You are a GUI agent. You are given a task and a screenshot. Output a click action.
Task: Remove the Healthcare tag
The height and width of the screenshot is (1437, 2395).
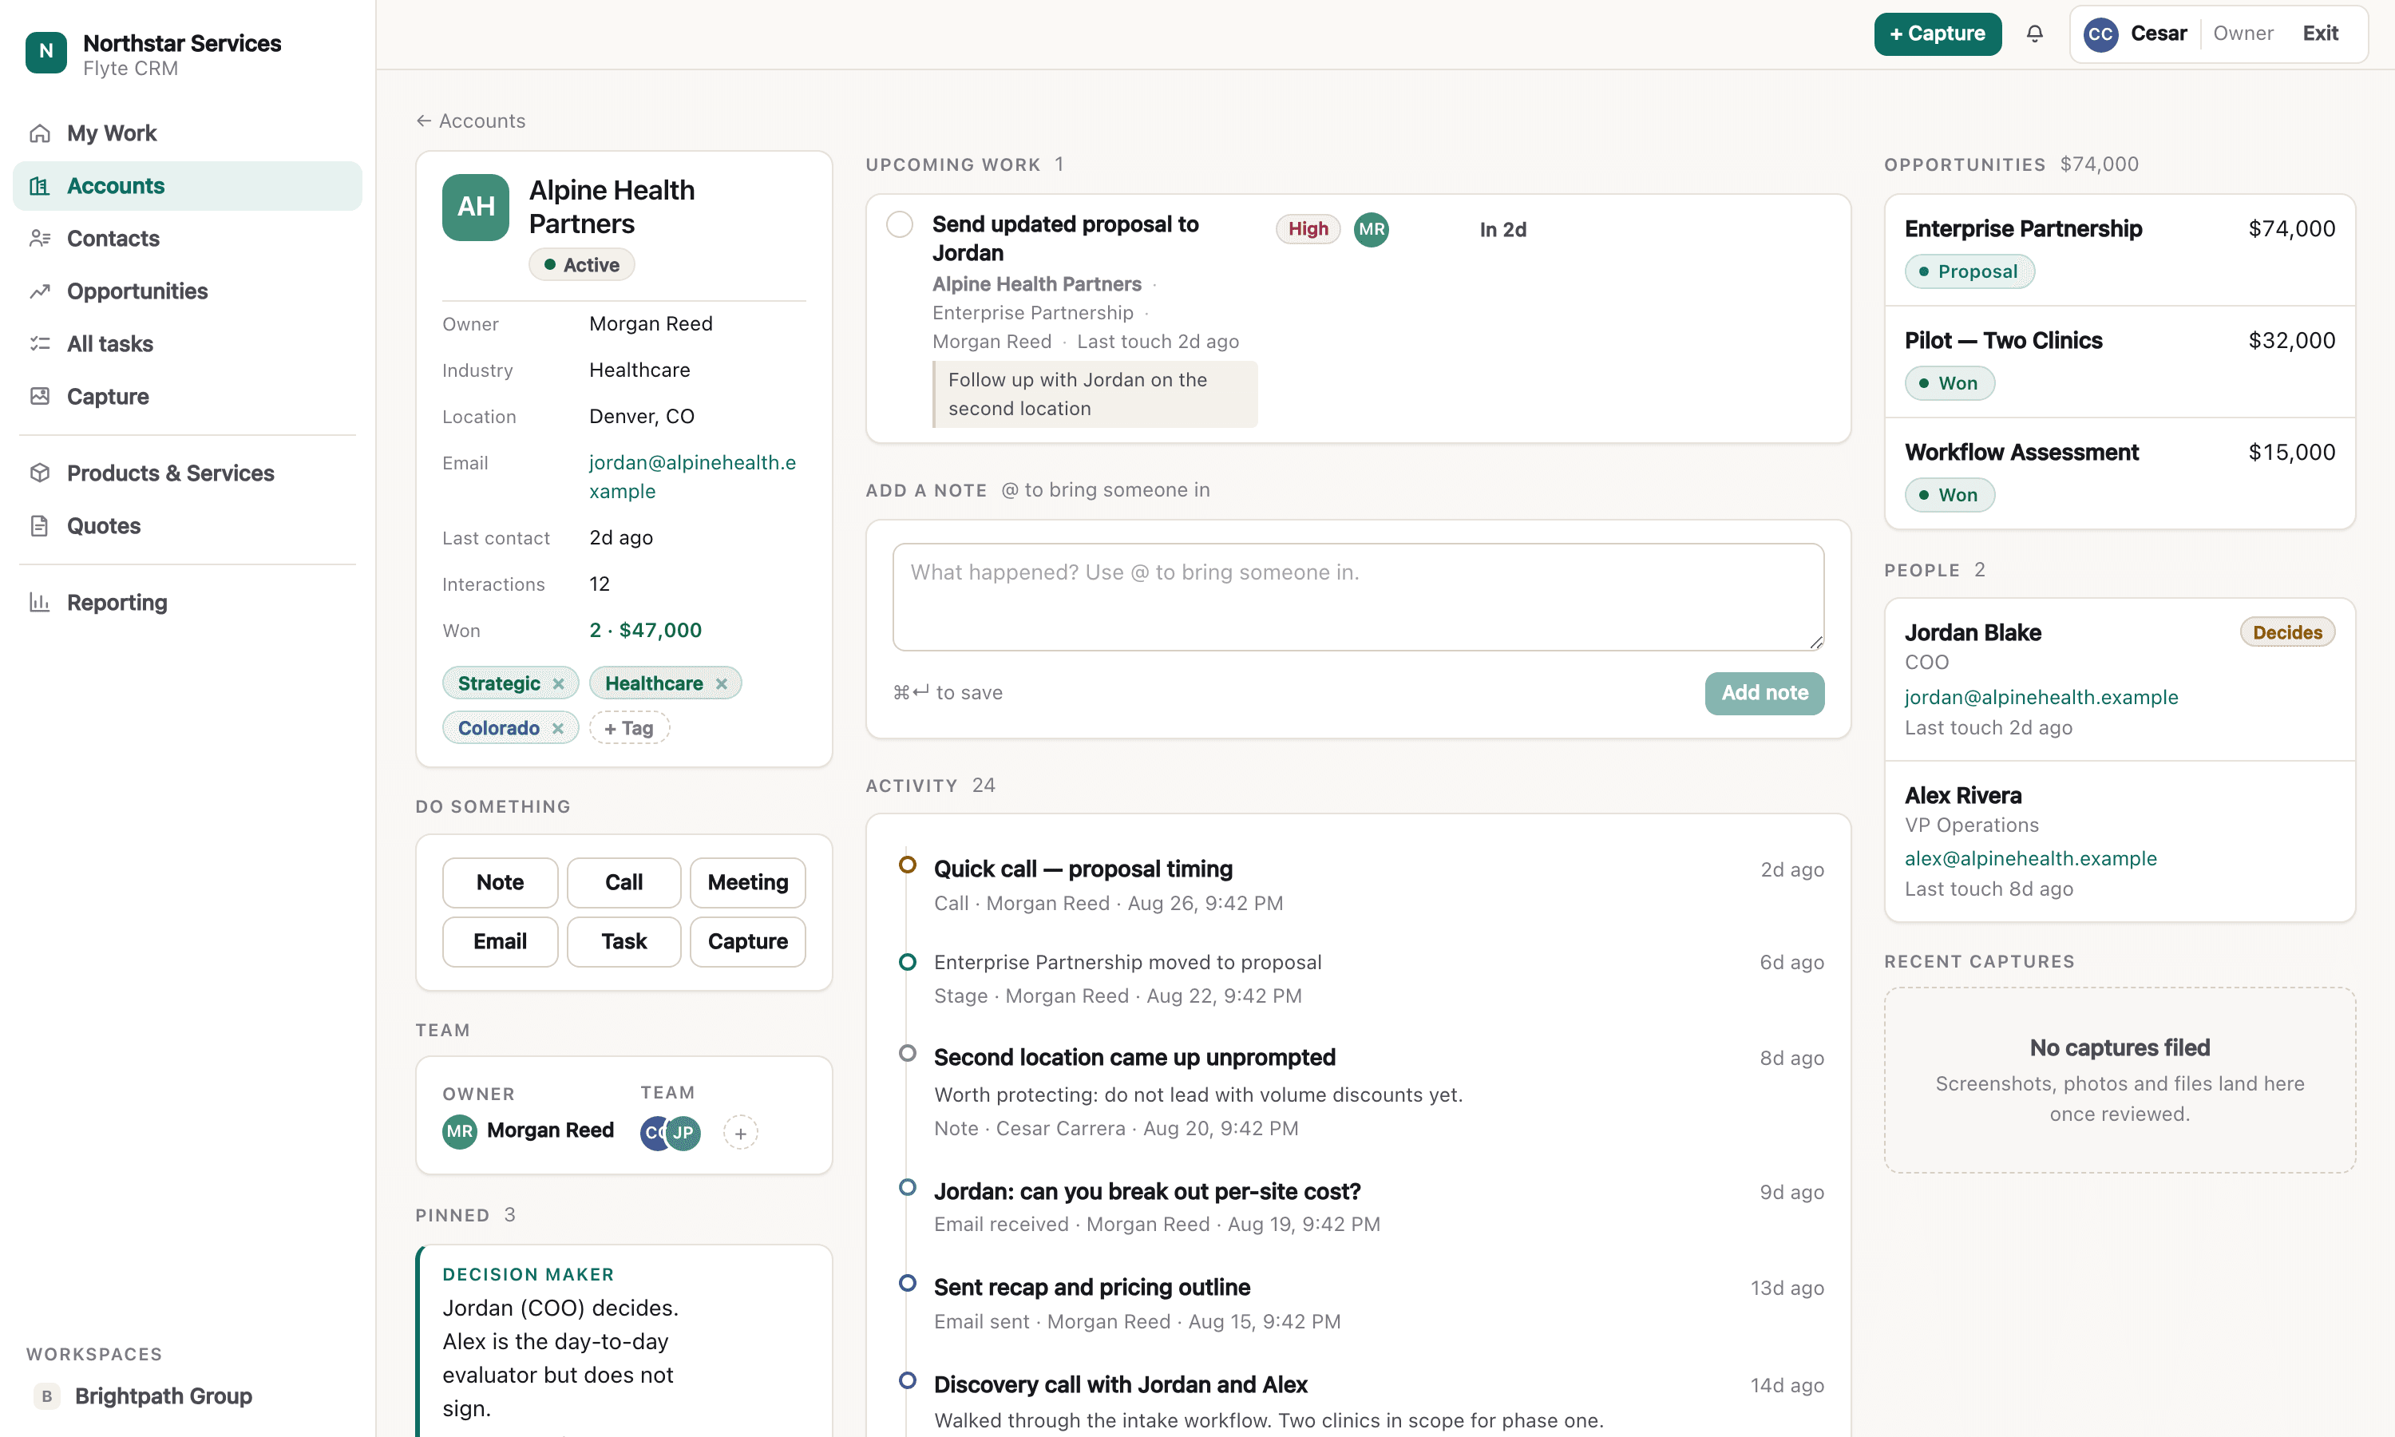[721, 683]
